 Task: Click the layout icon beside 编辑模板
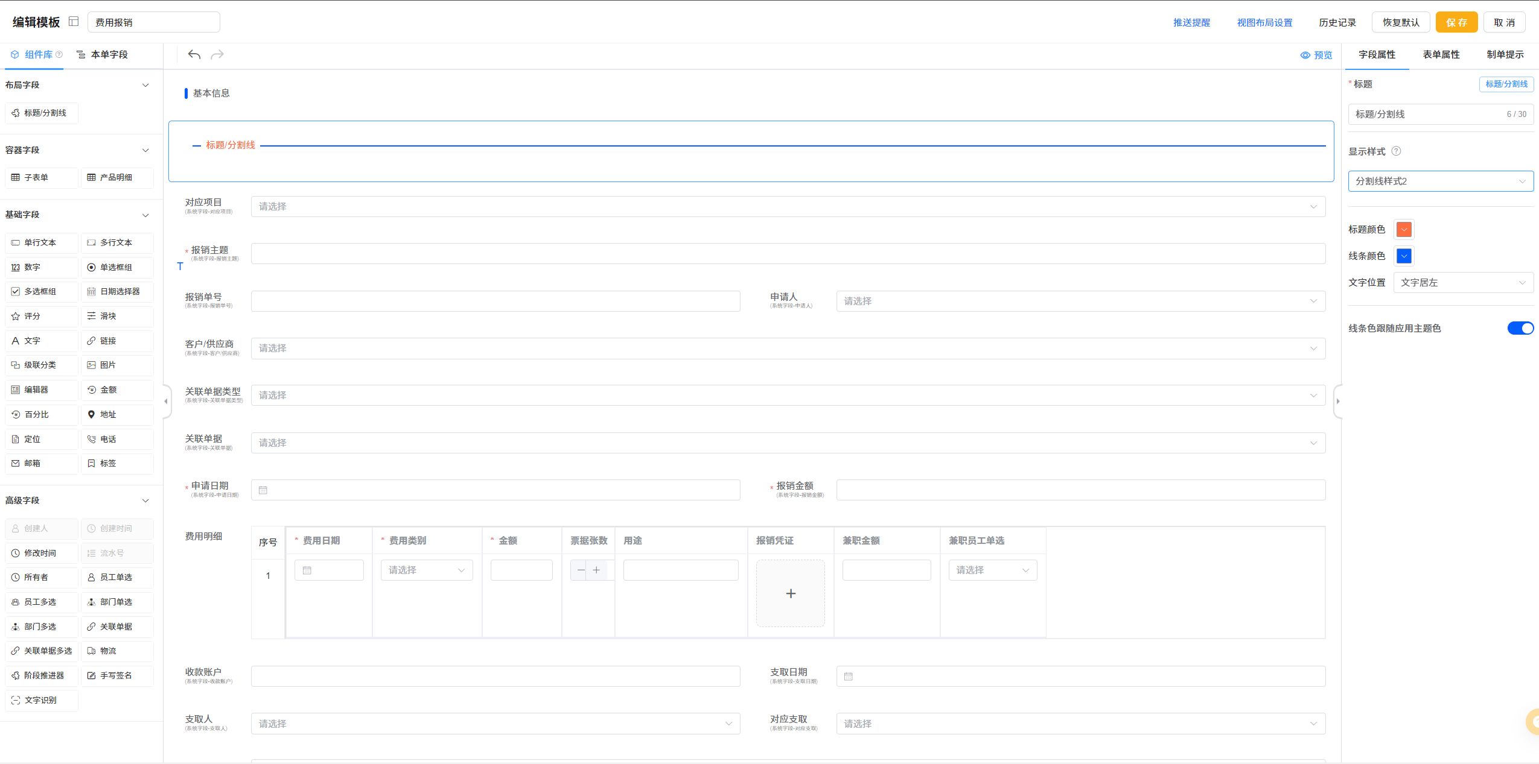(74, 22)
